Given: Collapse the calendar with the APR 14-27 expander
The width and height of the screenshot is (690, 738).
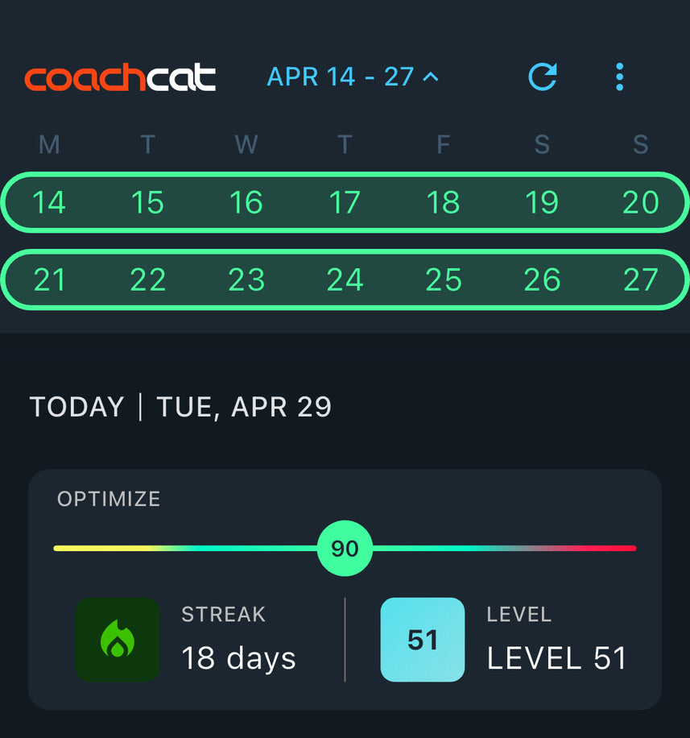Looking at the screenshot, I should [352, 77].
